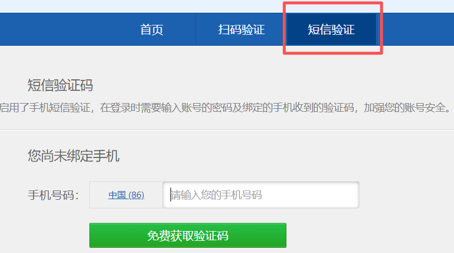Select the highlighted 短信验证 tab
This screenshot has width=454, height=253.
pyautogui.click(x=331, y=30)
